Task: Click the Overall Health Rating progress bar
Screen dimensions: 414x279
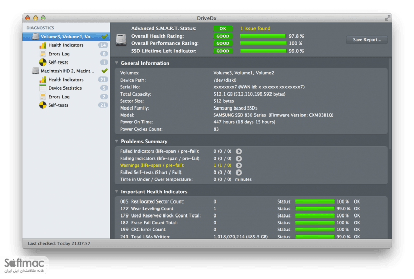Action: 263,36
